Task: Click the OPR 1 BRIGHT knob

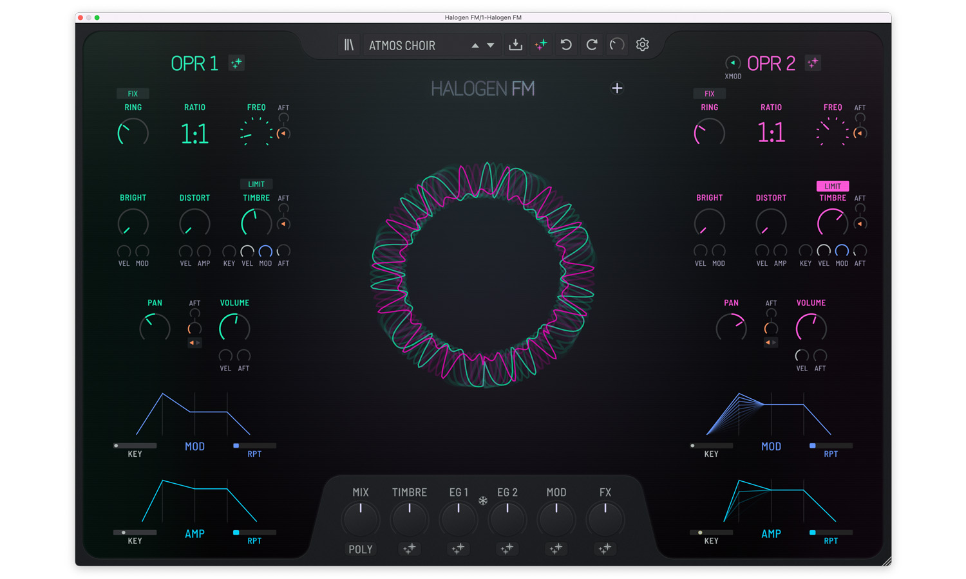Action: (133, 223)
